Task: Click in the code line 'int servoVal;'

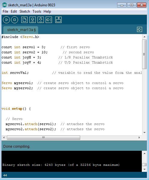Action: (15, 73)
